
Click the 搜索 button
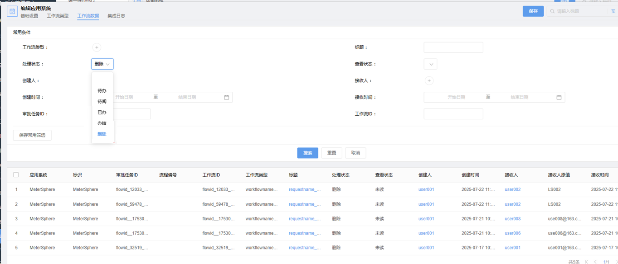[x=308, y=153]
